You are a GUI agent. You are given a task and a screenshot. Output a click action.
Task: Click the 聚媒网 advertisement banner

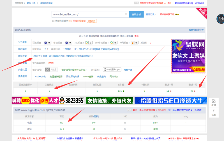[x=188, y=56]
